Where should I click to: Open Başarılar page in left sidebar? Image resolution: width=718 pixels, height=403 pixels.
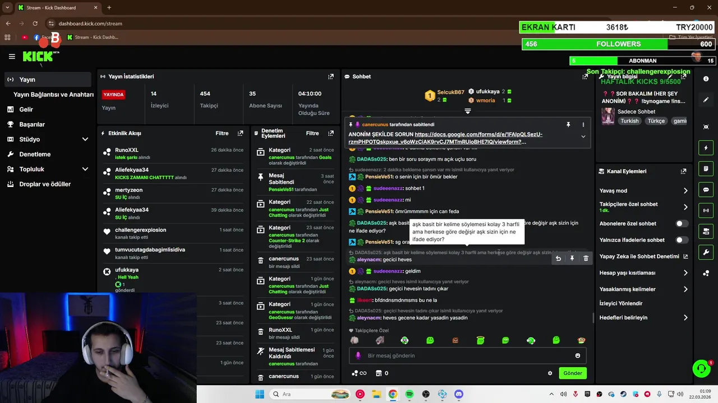pos(48,124)
